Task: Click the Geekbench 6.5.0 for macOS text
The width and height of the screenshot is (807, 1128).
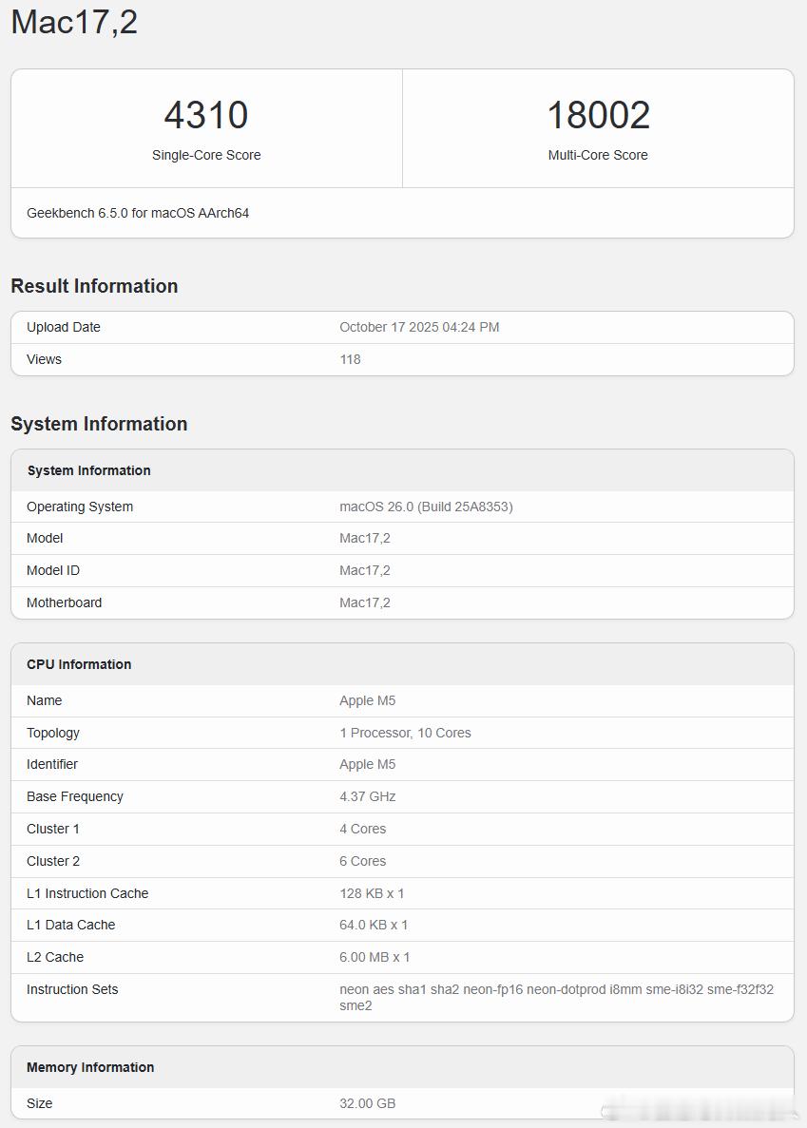Action: point(138,213)
